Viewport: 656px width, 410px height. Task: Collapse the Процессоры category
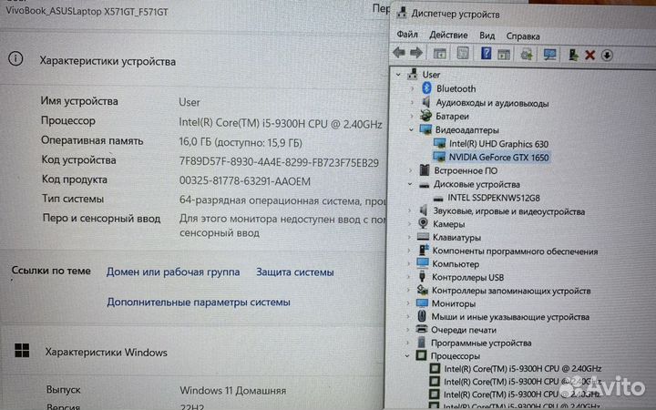407,356
